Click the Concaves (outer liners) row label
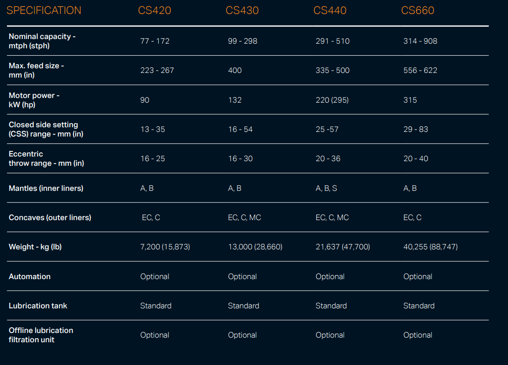The height and width of the screenshot is (365, 508). (x=50, y=217)
